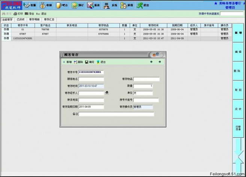
Task: Click the 联系电话 column header
Action: [x=72, y=25]
